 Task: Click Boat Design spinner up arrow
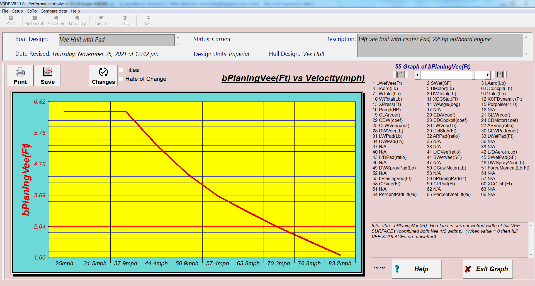pyautogui.click(x=177, y=37)
